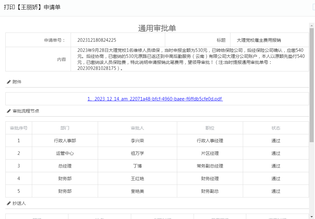Image resolution: width=315 pixels, height=219 pixels.
Task: Click the row for approver 奎艳美
Action: [137, 191]
